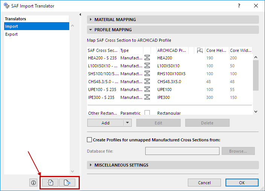The image size is (265, 191).
Task: Enable Create Profiles for unmapped Cross Sections
Action: tap(90, 140)
